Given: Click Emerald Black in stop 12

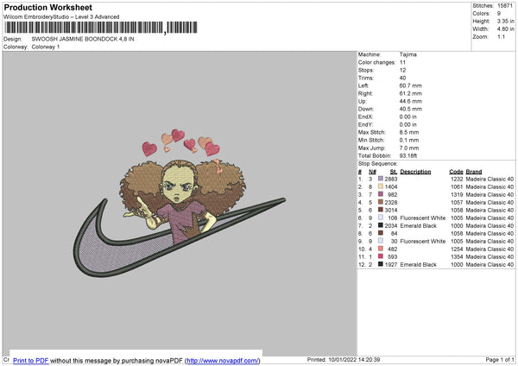Looking at the screenshot, I should [x=418, y=265].
